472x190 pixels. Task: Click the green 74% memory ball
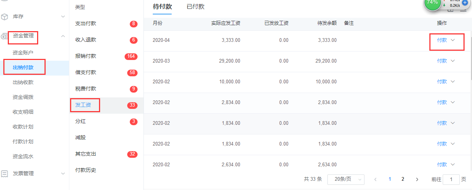432,3
